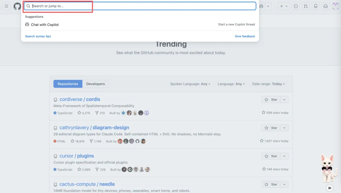View cordis forks count 210
The image size is (341, 193).
click(100, 113)
